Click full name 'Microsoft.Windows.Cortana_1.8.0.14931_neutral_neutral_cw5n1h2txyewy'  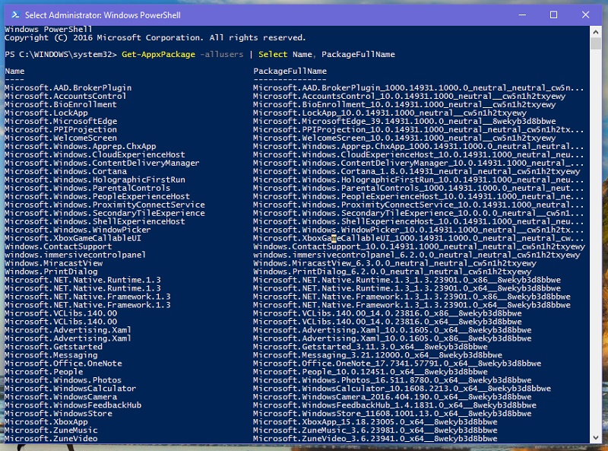coord(416,172)
